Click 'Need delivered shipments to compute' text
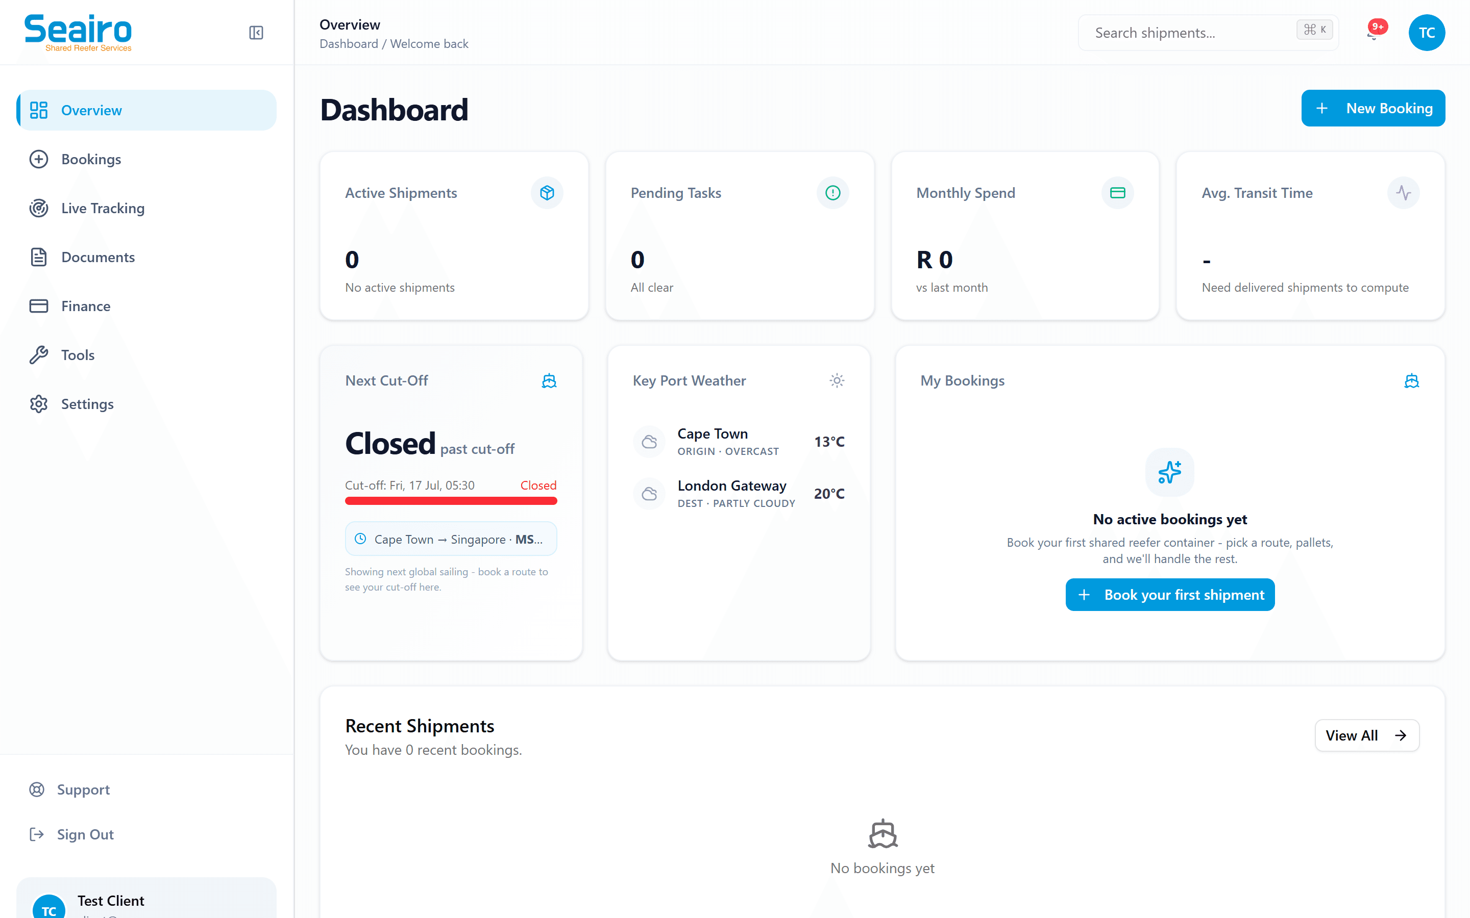 [1305, 287]
